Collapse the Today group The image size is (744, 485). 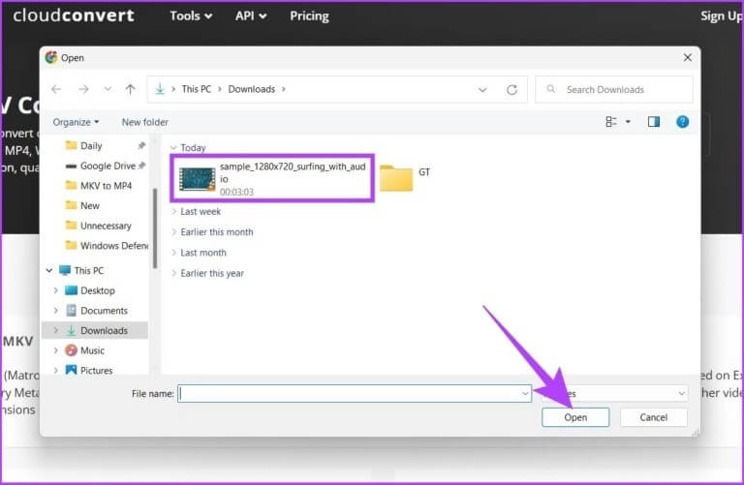coord(173,148)
